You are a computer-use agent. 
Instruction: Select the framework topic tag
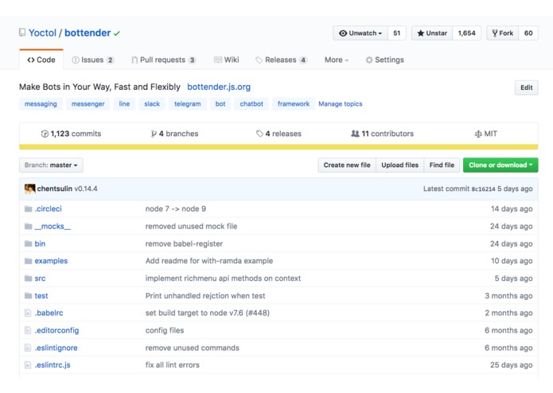[x=294, y=104]
